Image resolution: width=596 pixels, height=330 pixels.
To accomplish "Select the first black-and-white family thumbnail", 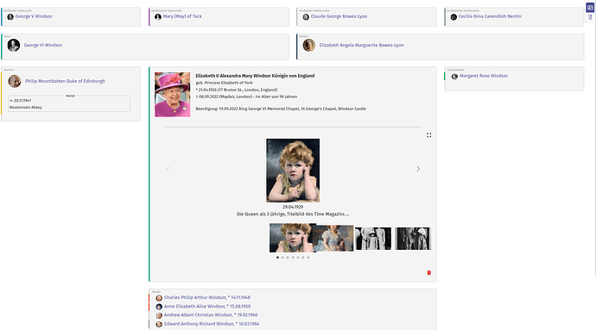I will pos(373,239).
